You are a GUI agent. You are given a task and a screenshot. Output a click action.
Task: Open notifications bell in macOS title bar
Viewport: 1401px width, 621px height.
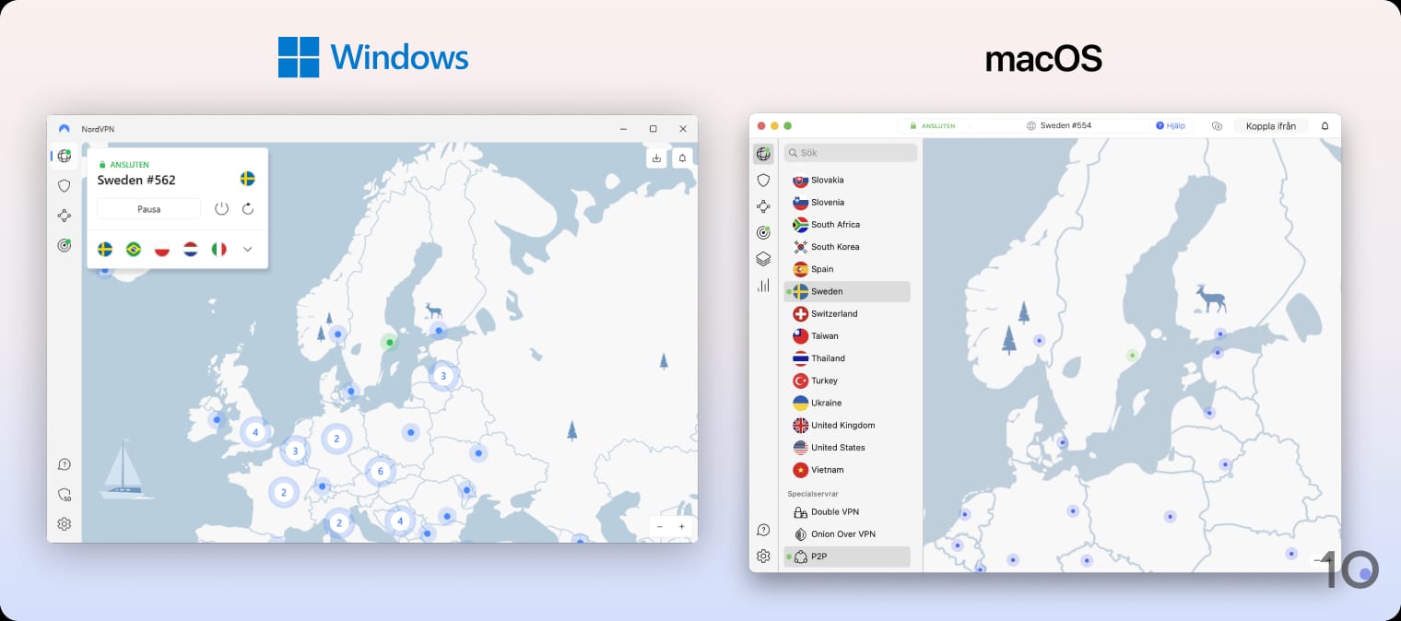pos(1325,125)
